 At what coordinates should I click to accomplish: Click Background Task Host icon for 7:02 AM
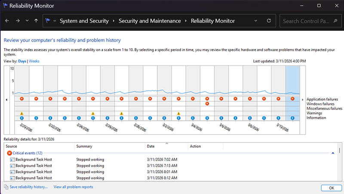pyautogui.click(x=12, y=160)
